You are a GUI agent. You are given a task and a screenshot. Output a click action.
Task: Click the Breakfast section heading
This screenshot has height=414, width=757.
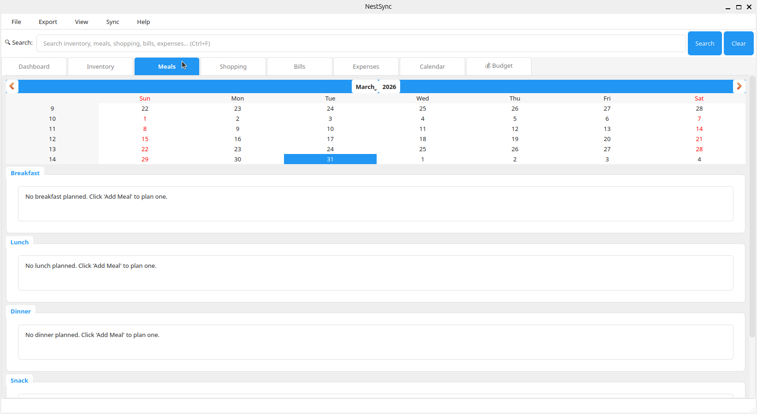(x=25, y=173)
